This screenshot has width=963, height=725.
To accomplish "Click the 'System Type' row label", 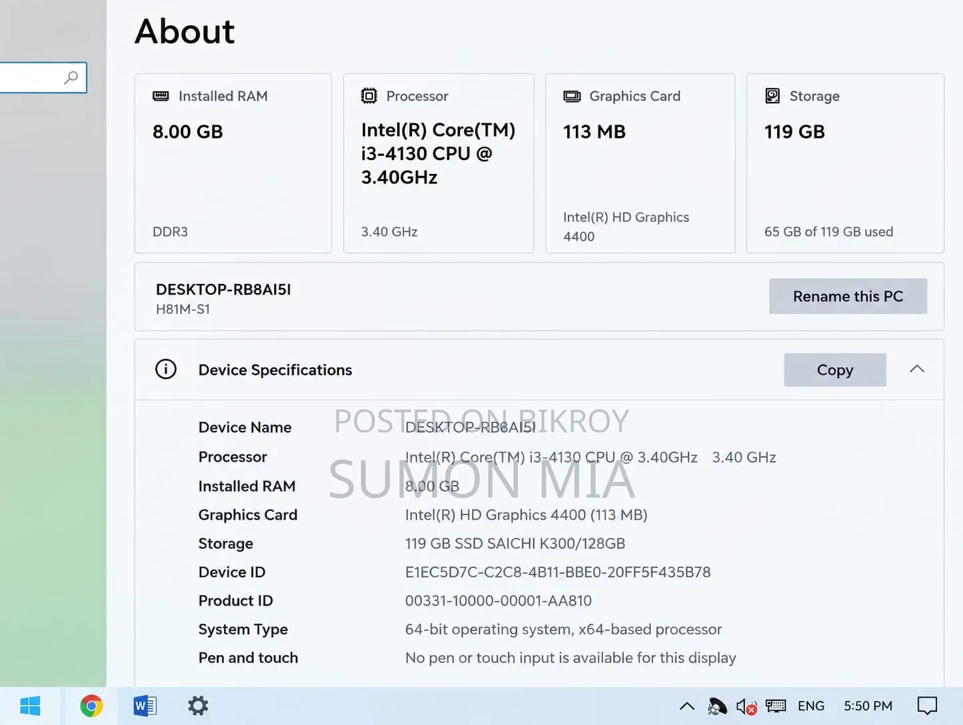I will pyautogui.click(x=243, y=630).
